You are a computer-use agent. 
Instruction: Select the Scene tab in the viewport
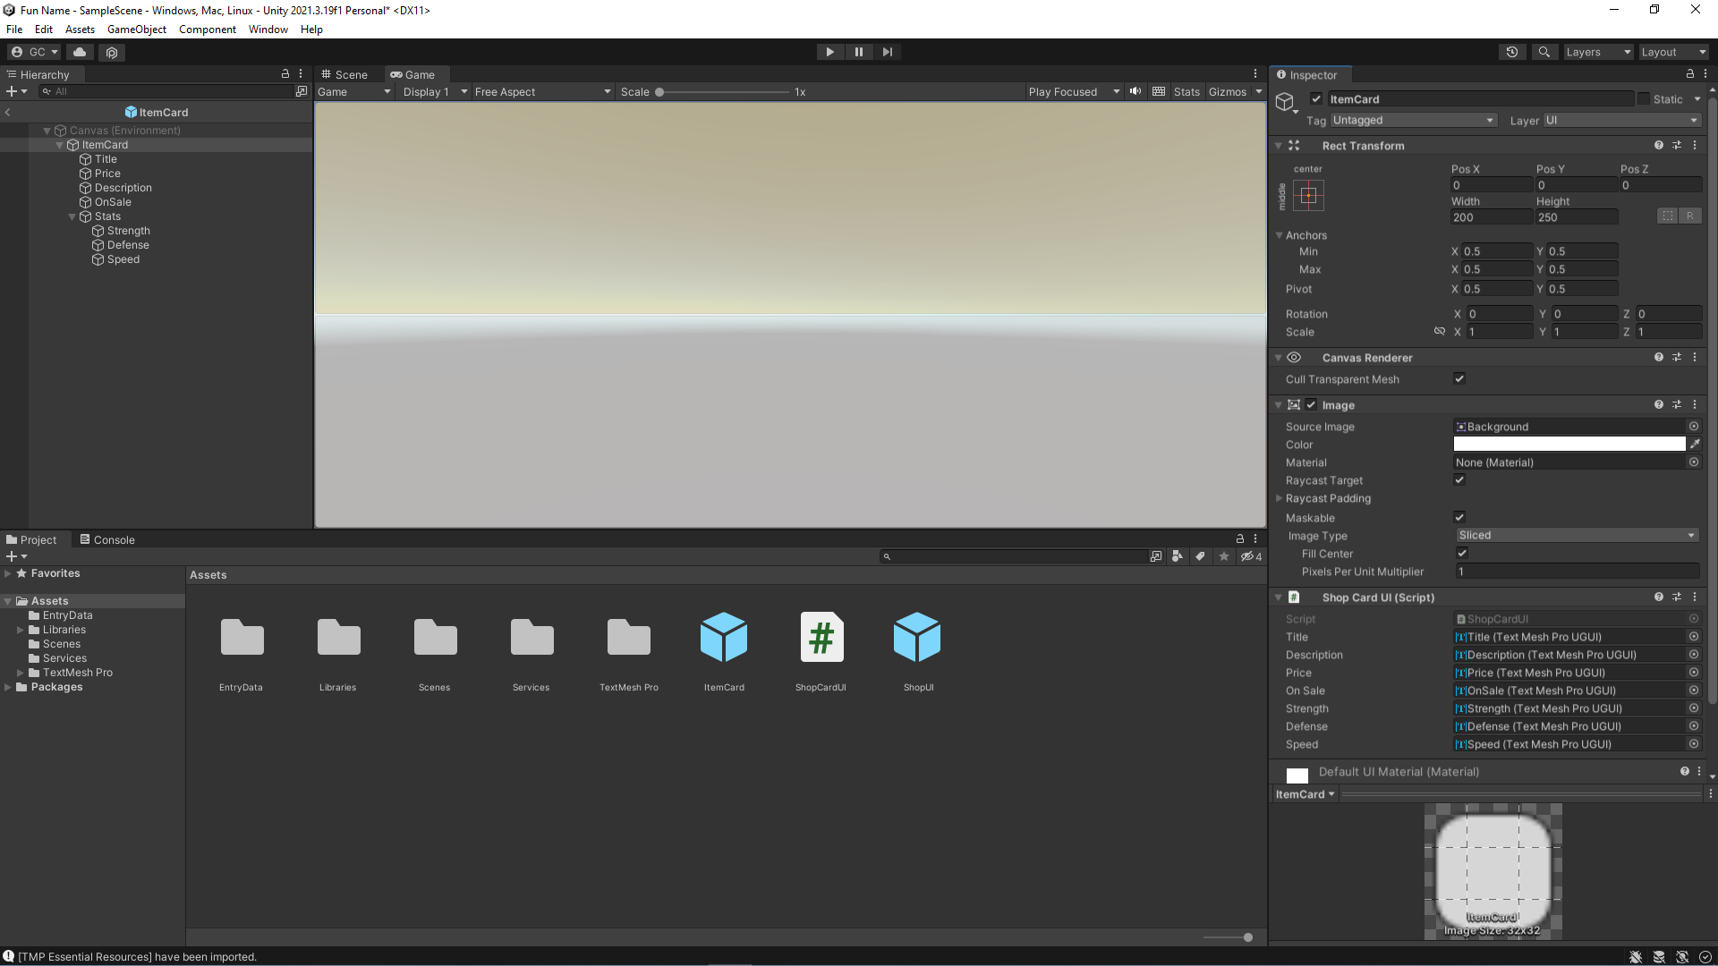click(x=347, y=74)
